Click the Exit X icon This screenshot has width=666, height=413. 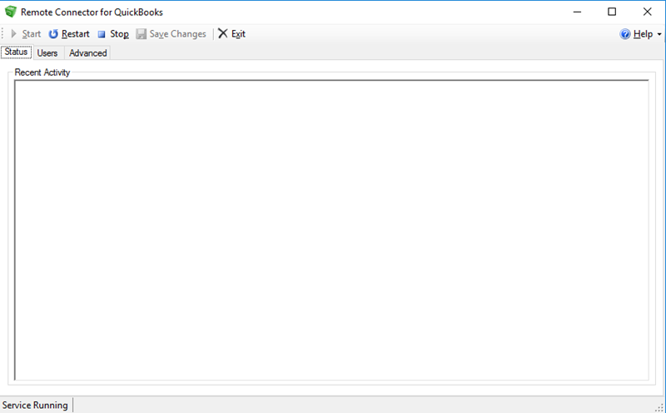(x=222, y=33)
